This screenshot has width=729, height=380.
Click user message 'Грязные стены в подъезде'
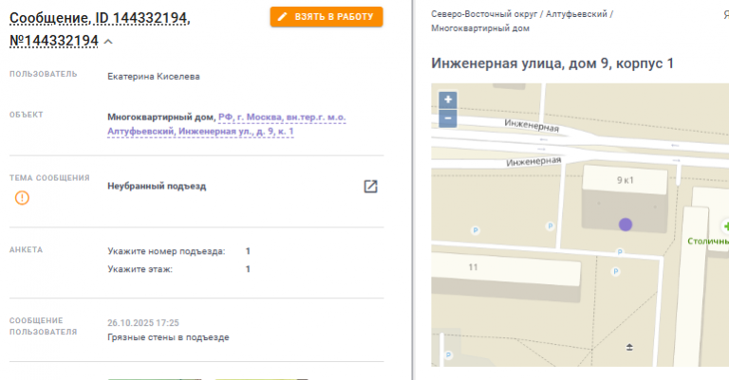coord(168,337)
